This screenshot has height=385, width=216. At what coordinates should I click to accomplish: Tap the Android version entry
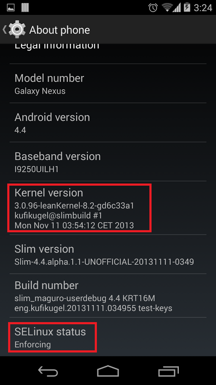[x=108, y=122]
